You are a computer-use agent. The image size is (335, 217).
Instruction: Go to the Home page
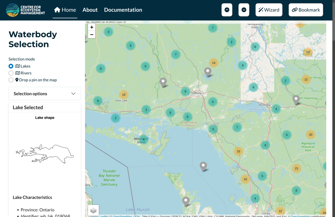(x=65, y=10)
